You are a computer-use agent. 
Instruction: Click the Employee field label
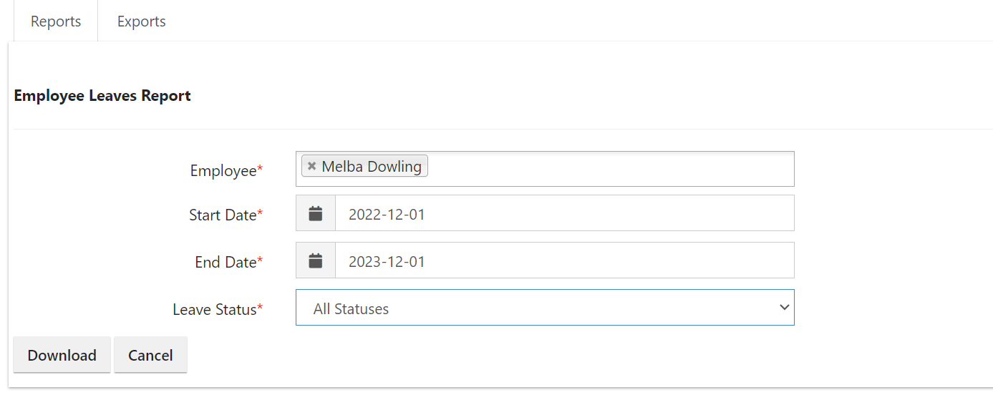(223, 171)
